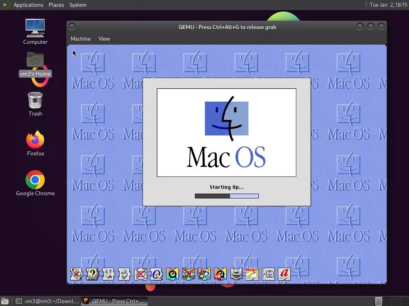Click the blue Q with pencil extension icon
This screenshot has height=306, width=409.
(156, 274)
